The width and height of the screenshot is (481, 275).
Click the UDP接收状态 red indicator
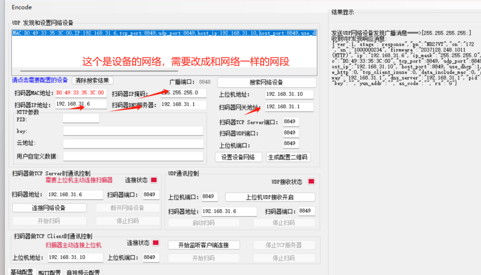[x=311, y=182]
